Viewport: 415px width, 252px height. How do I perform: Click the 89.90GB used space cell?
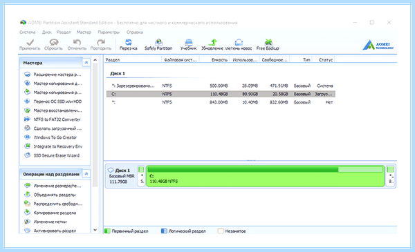[250, 94]
